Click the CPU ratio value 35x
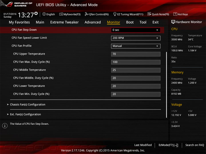 173,61
